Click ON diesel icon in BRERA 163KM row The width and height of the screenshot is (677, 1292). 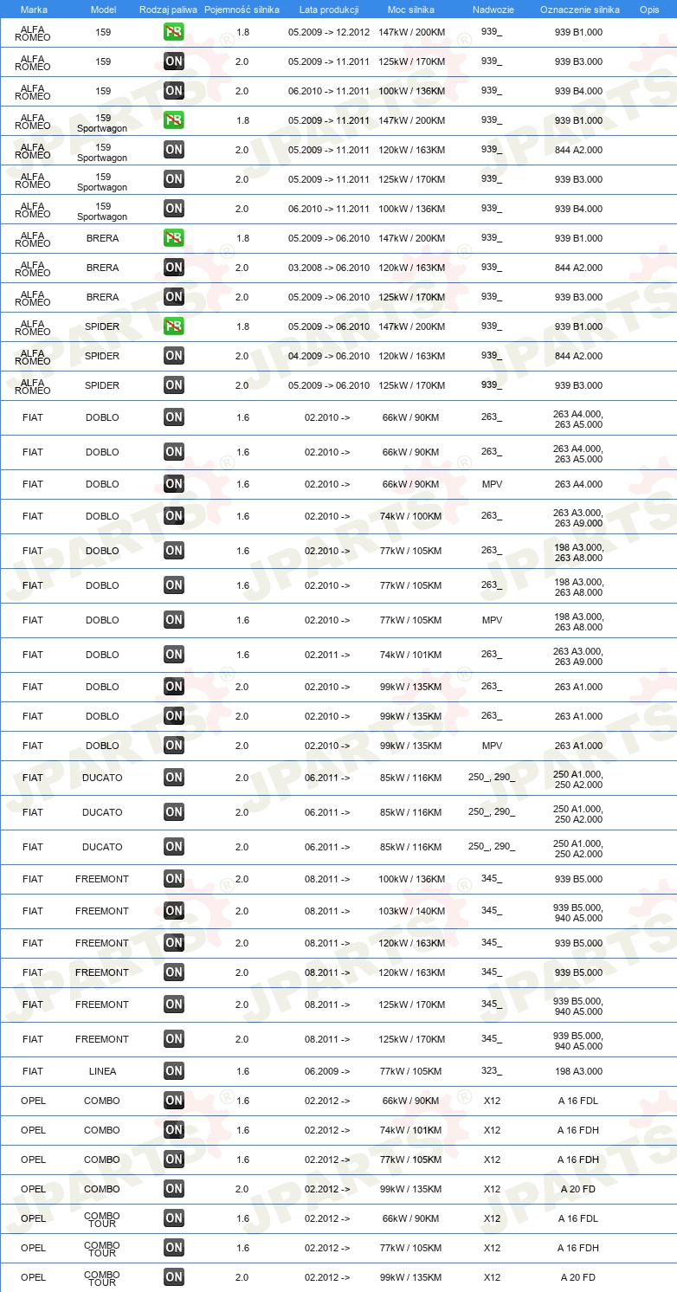pos(174,268)
